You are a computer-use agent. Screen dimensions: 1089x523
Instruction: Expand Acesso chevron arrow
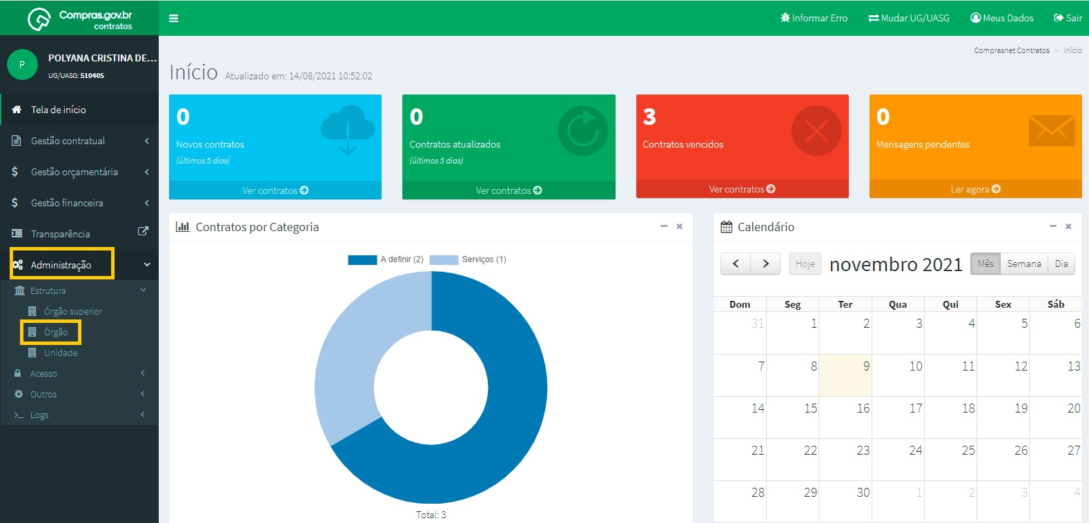pos(143,373)
